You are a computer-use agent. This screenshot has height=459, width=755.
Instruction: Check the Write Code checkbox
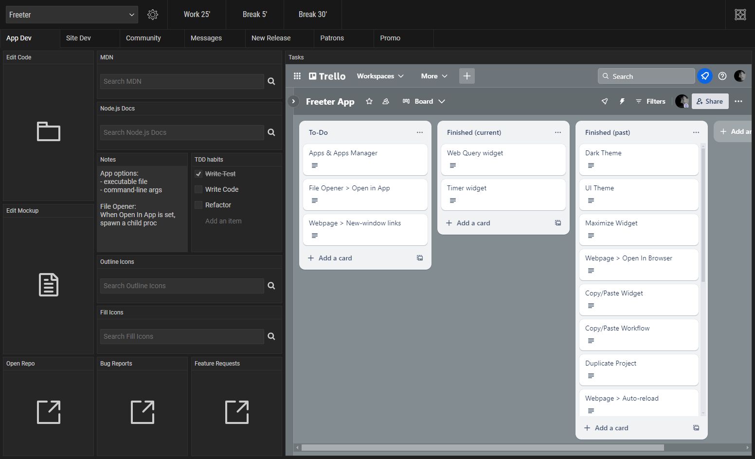(198, 189)
